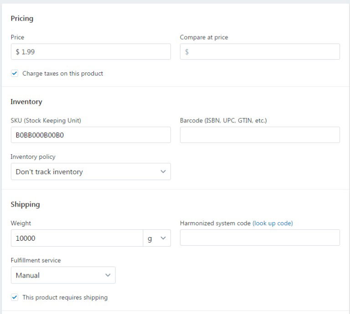Click the Charge taxes label text
This screenshot has width=350, height=314.
(x=63, y=74)
